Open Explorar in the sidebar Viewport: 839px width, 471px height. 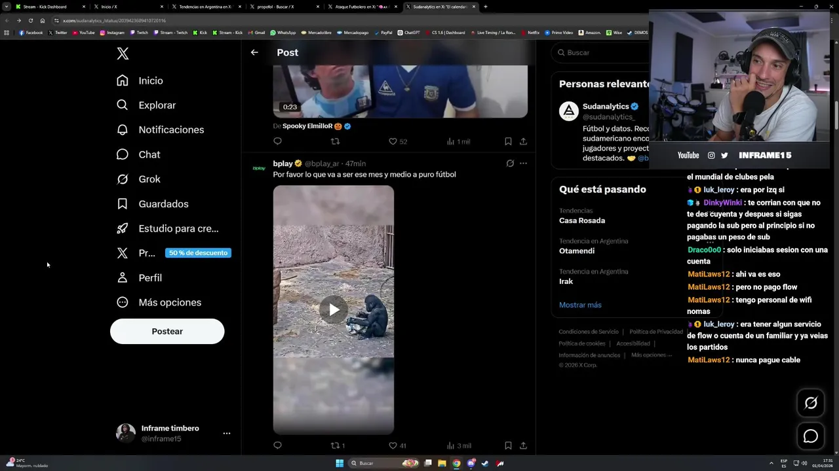tap(146, 105)
